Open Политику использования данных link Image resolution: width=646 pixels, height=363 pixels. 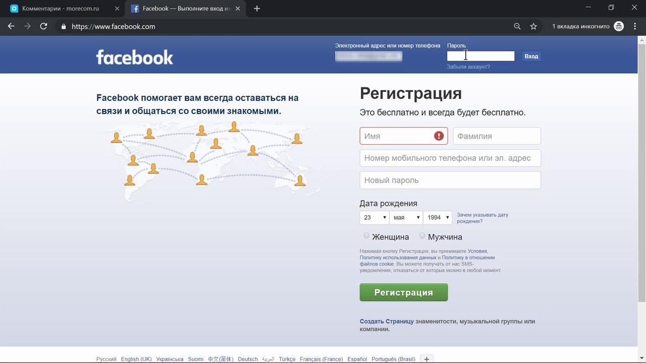pyautogui.click(x=398, y=258)
